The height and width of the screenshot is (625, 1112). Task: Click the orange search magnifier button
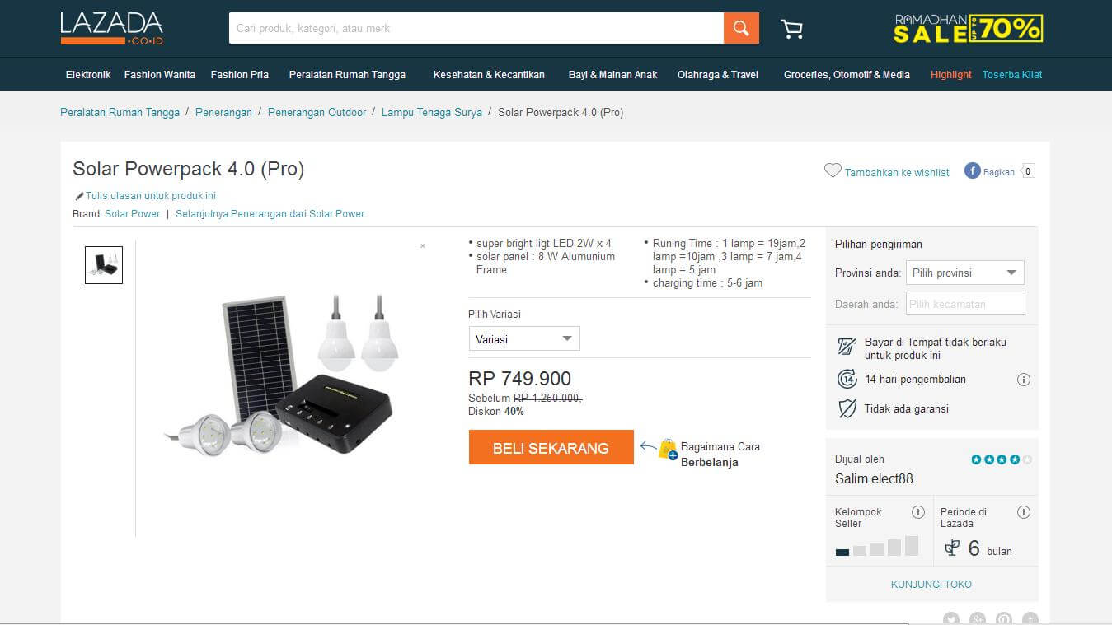(741, 28)
